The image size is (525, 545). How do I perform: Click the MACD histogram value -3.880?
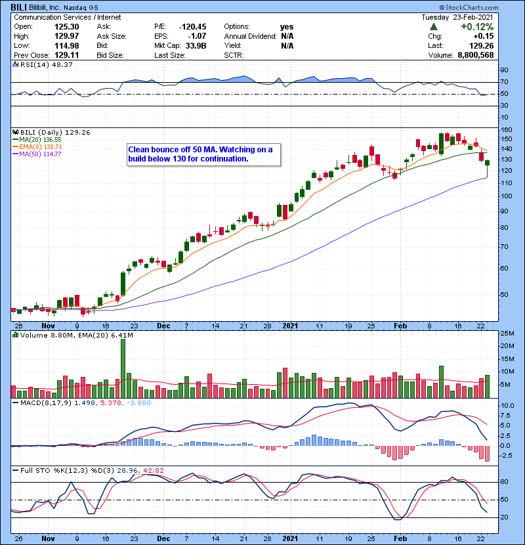pyautogui.click(x=138, y=403)
